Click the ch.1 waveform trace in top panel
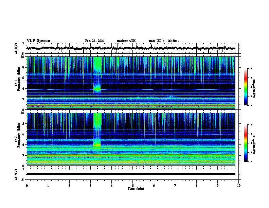Image resolution: width=269 pixels, height=208 pixels. [x=131, y=48]
